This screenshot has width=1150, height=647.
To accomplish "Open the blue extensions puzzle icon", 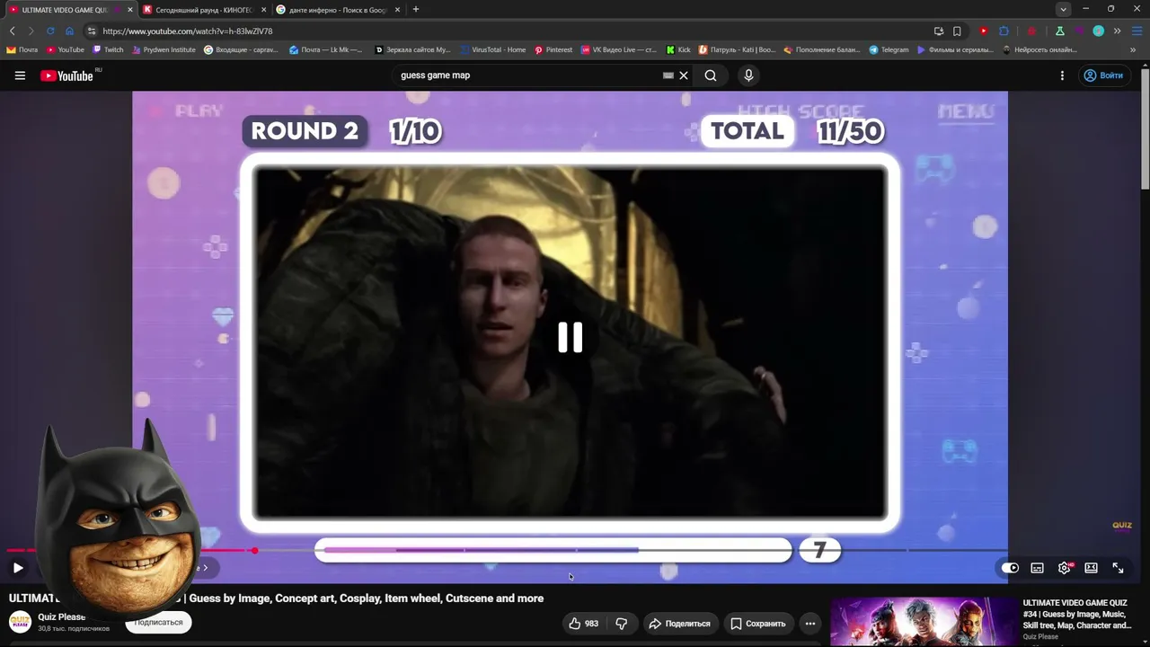I will [x=1004, y=31].
